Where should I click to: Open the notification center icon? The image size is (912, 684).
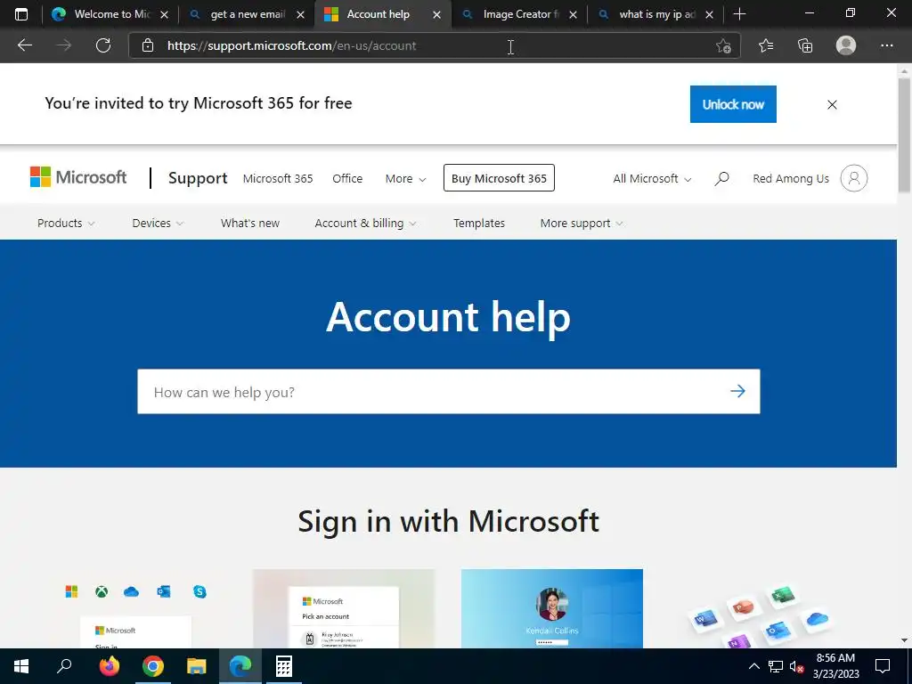tap(883, 666)
